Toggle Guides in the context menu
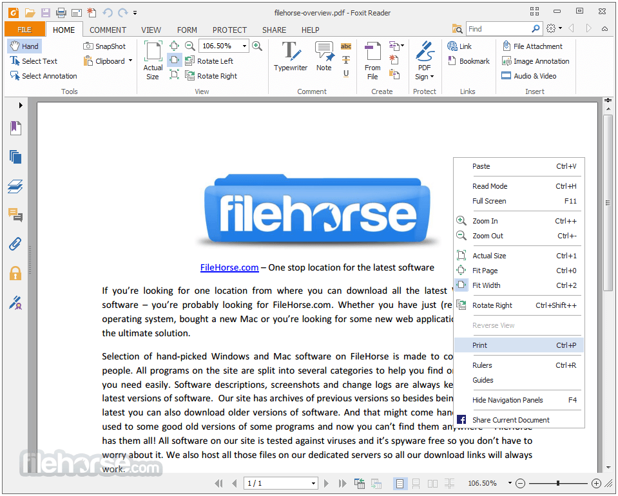618x496 pixels. [519, 380]
